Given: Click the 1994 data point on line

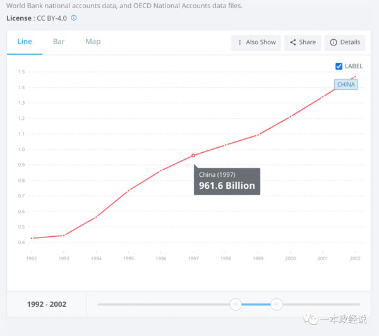Looking at the screenshot, I should tap(96, 217).
